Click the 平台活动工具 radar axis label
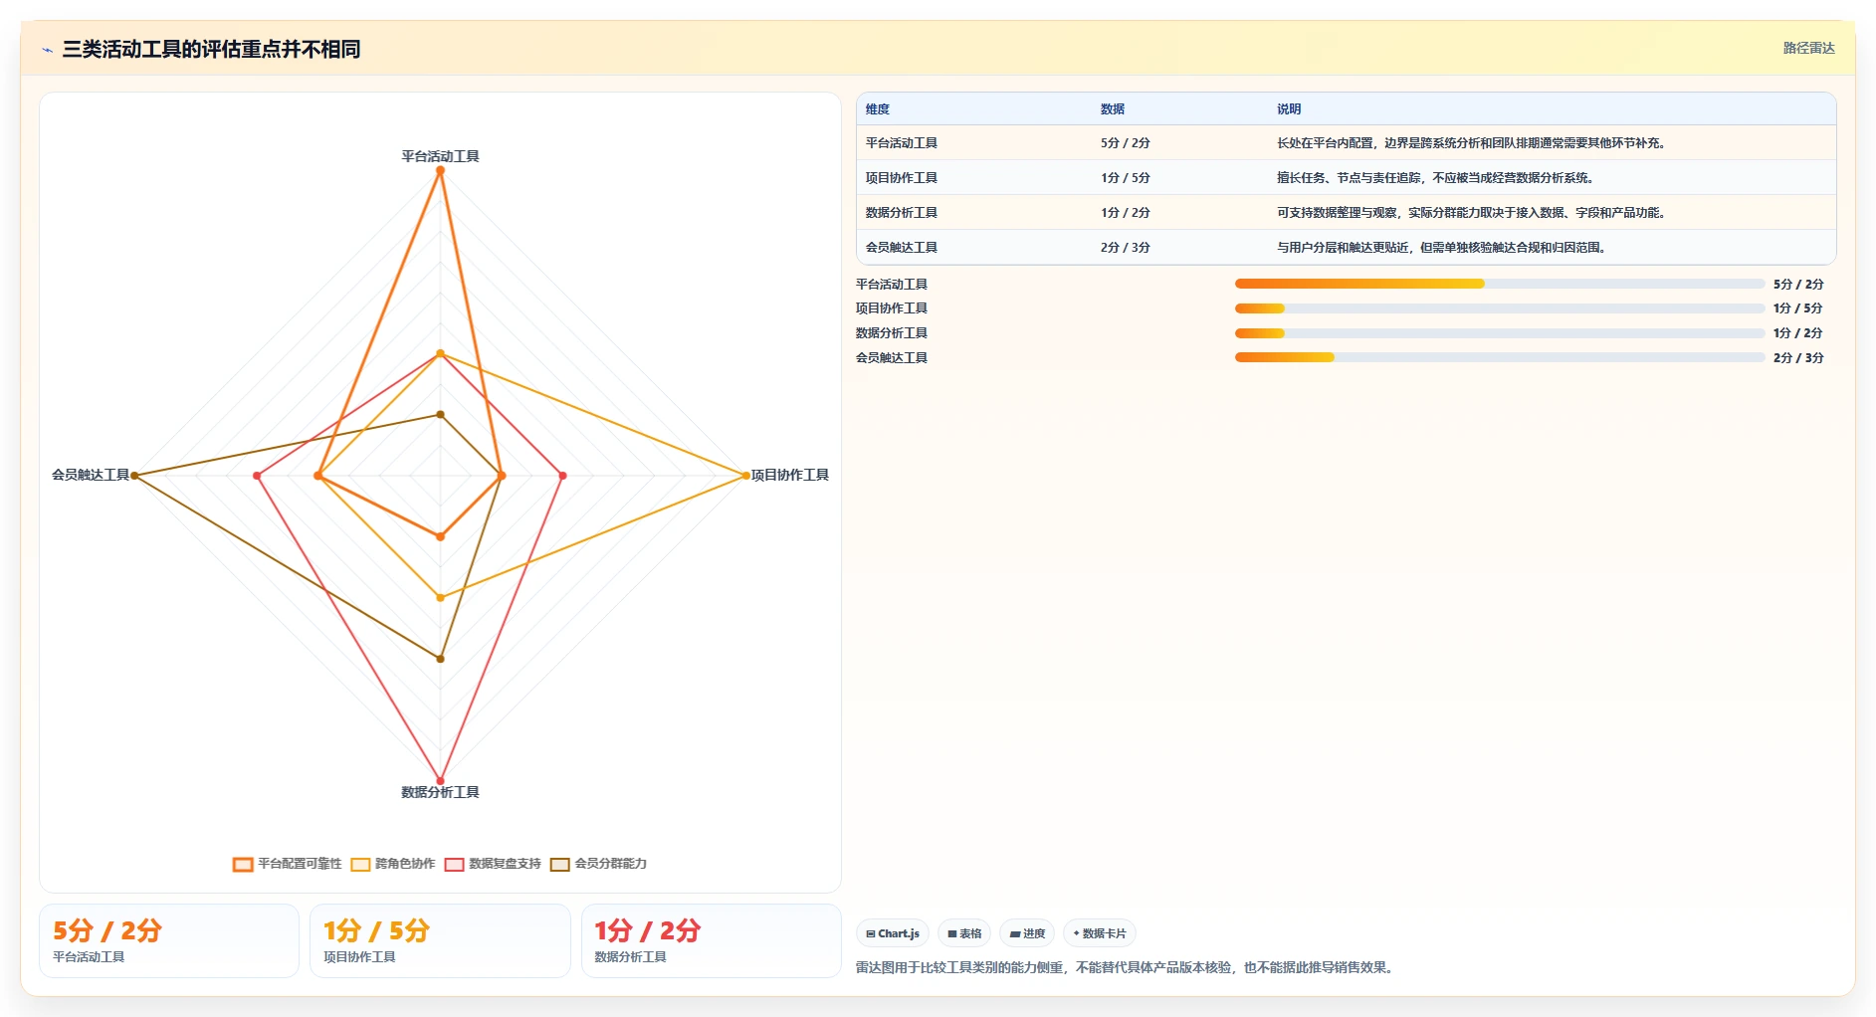This screenshot has width=1876, height=1017. coord(440,156)
